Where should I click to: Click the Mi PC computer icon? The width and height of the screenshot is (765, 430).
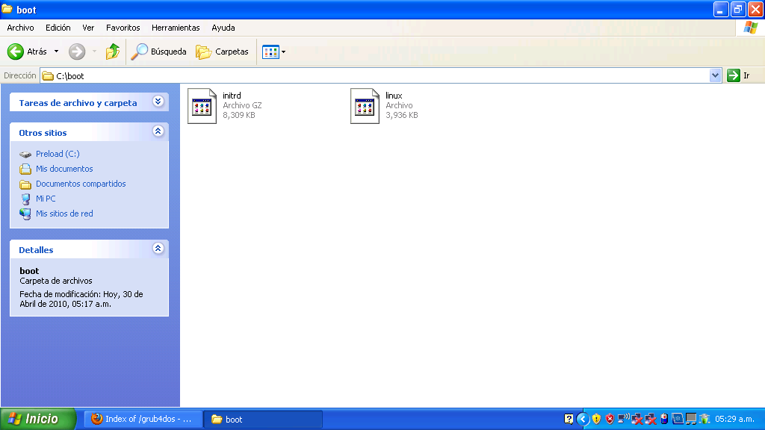(25, 199)
